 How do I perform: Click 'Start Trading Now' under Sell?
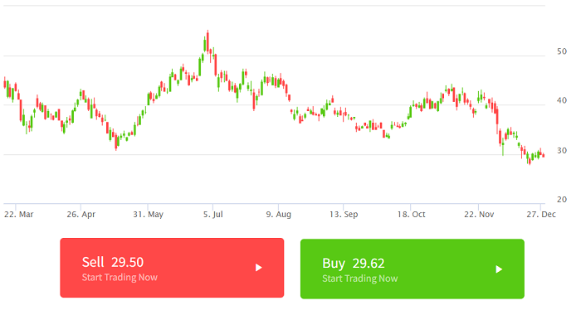pyautogui.click(x=120, y=277)
